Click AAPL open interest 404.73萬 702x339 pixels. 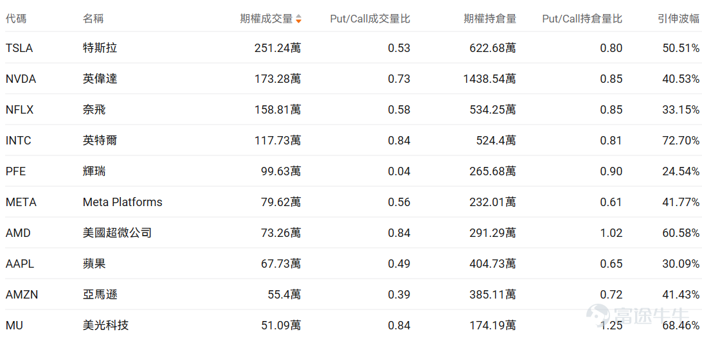pos(493,264)
